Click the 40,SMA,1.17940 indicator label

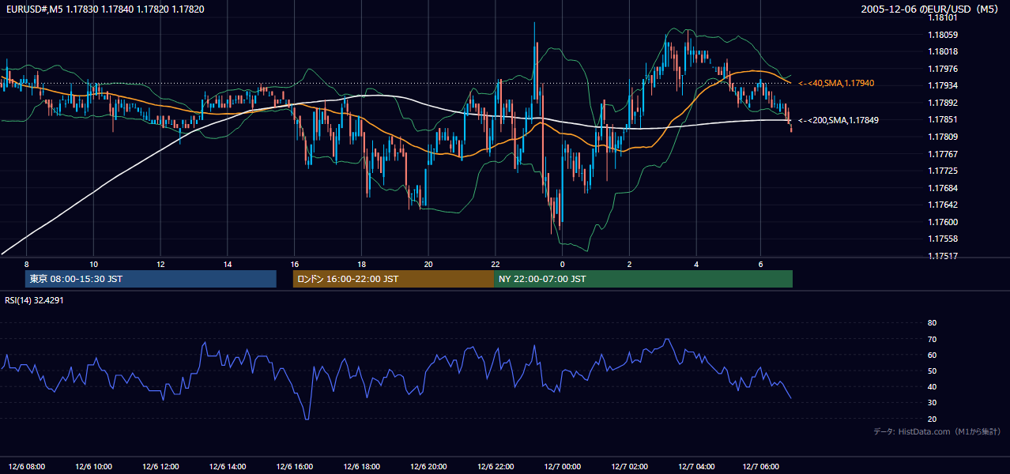coord(836,83)
